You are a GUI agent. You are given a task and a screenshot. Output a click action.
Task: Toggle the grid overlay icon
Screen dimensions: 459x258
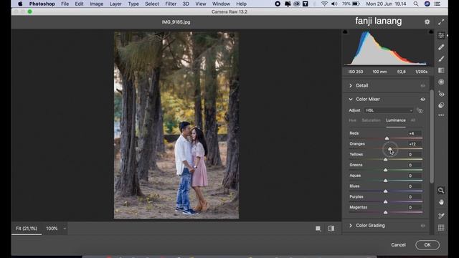(441, 228)
